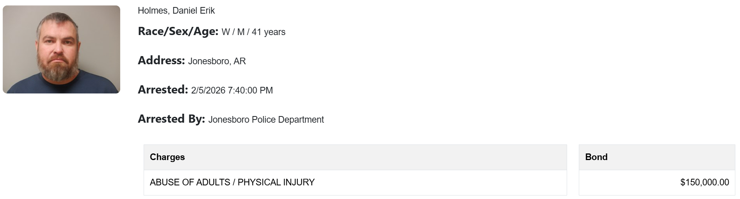Image resolution: width=740 pixels, height=199 pixels.
Task: Click the state abbreviation AR in address
Action: point(240,61)
